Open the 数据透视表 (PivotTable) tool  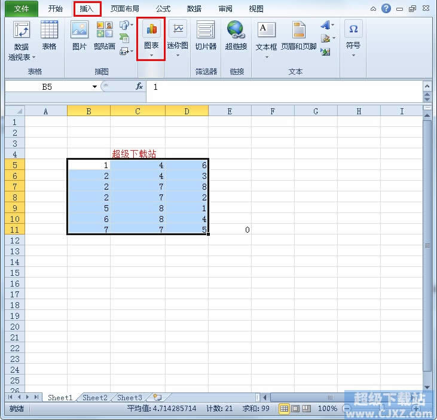(x=22, y=41)
